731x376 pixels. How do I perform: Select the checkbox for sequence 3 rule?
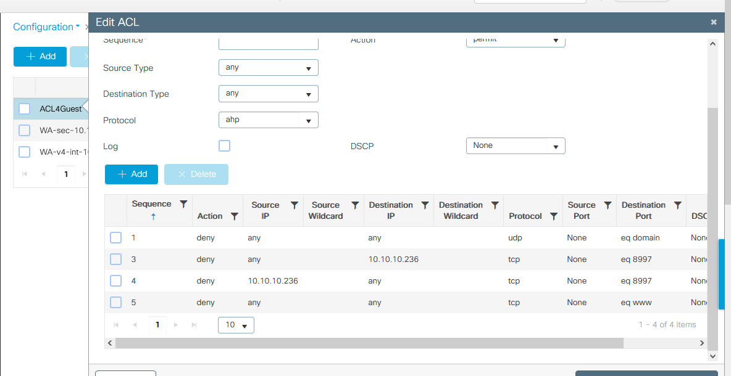point(115,259)
